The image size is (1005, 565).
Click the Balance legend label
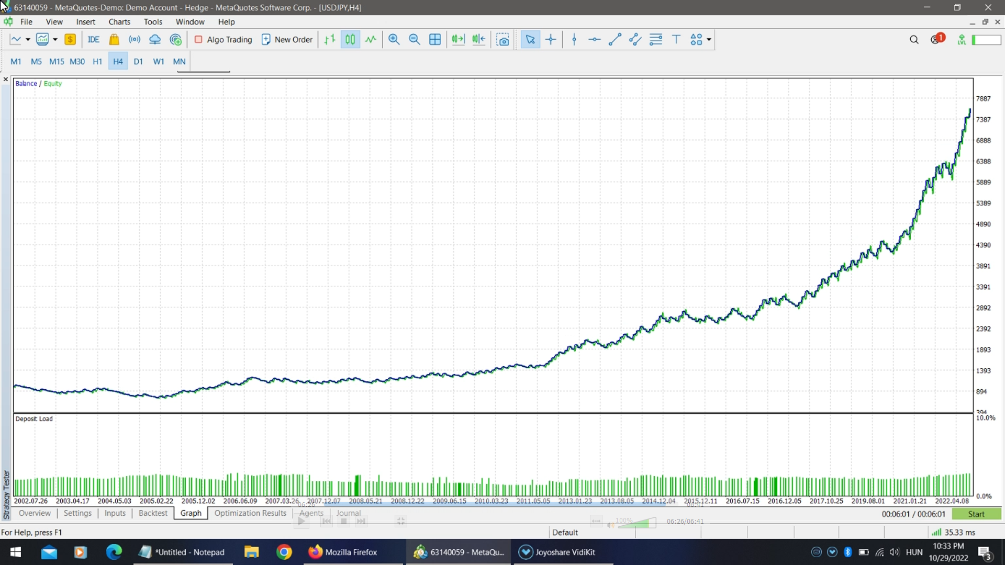tap(26, 83)
